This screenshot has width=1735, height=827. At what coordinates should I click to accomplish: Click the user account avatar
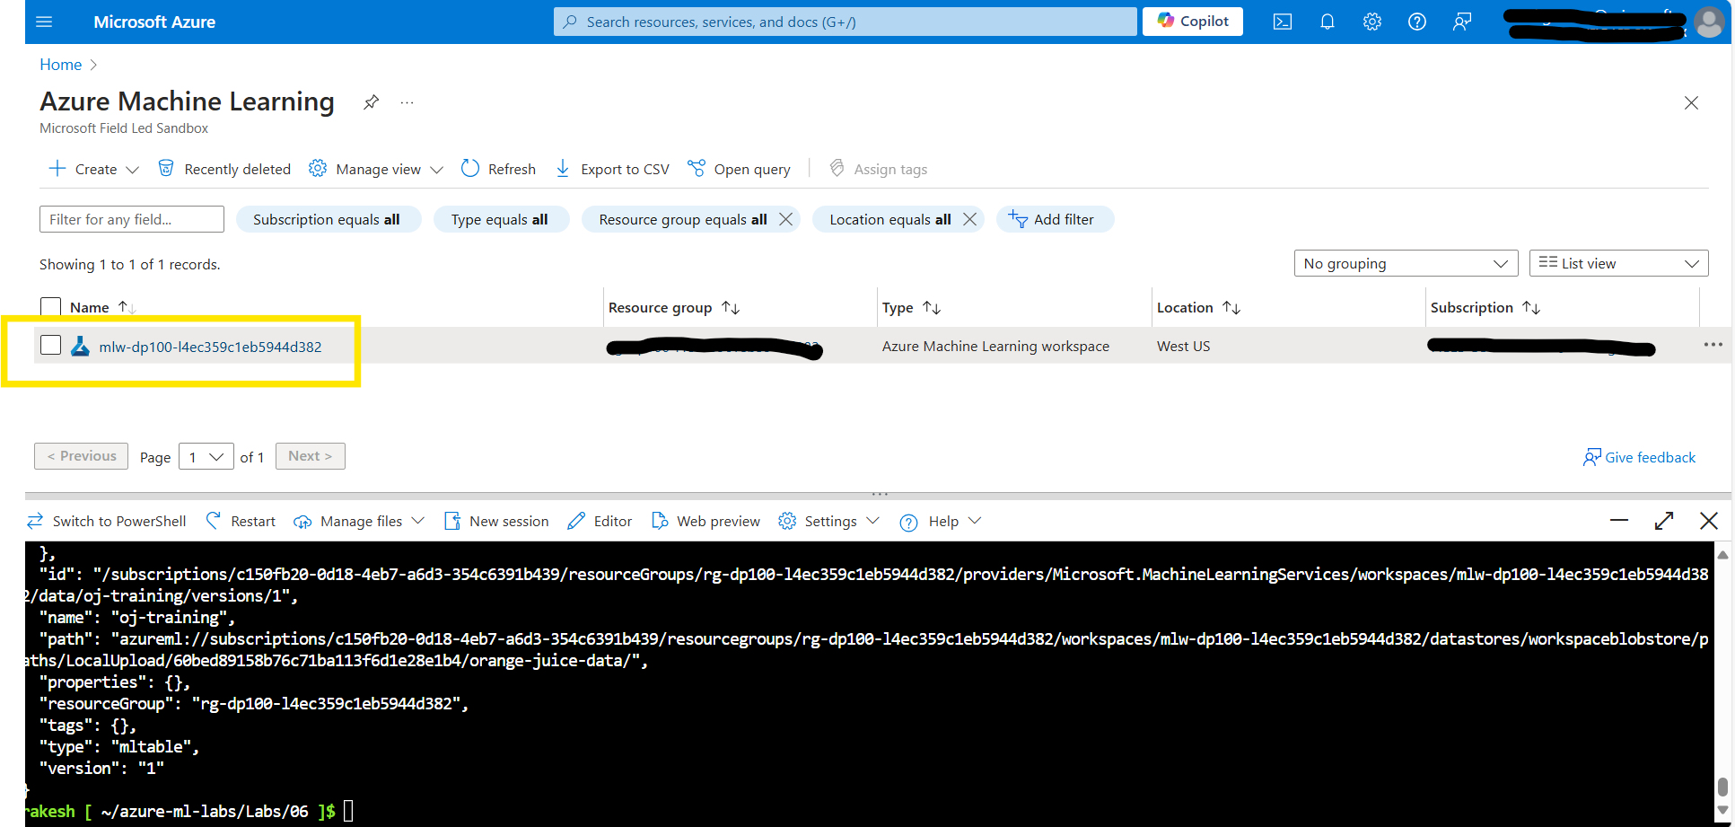[1709, 22]
